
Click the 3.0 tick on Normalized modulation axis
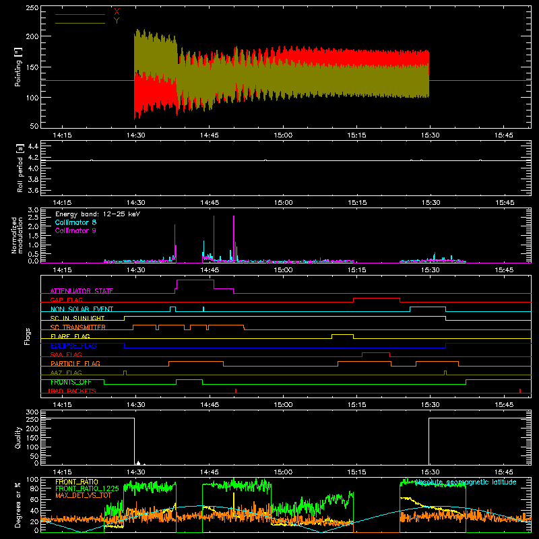point(33,210)
